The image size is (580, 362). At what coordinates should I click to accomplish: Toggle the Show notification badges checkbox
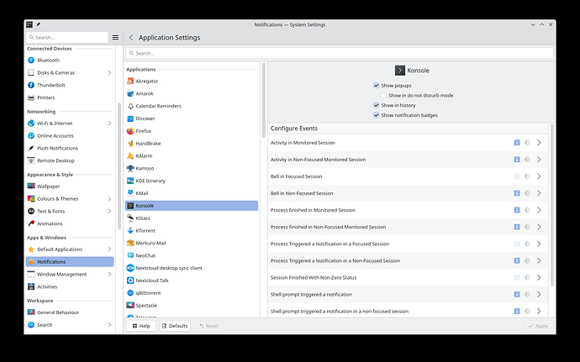[x=377, y=114]
